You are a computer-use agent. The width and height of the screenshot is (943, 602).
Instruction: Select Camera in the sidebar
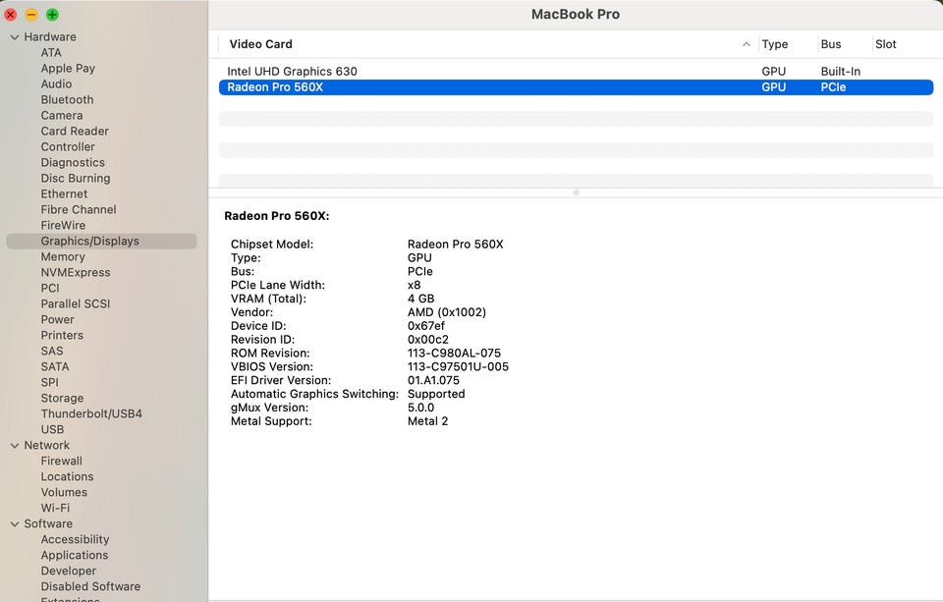pyautogui.click(x=62, y=116)
